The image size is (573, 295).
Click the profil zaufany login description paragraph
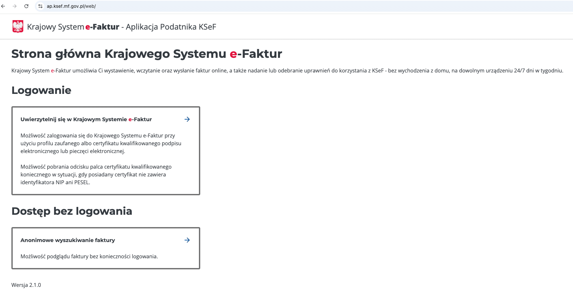101,143
